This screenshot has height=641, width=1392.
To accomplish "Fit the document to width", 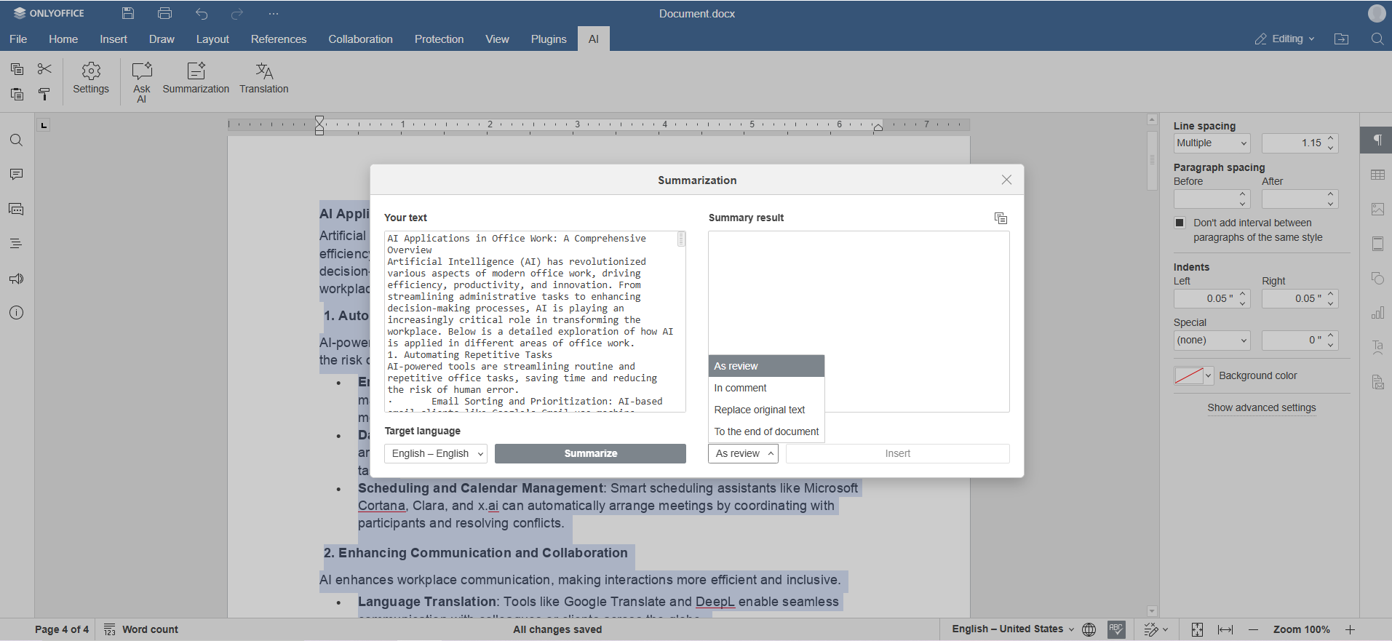I will [x=1225, y=629].
